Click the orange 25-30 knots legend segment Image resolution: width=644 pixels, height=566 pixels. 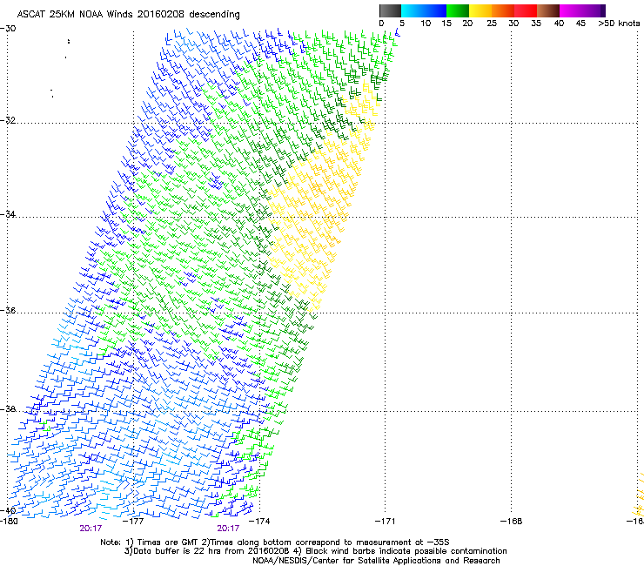(503, 10)
